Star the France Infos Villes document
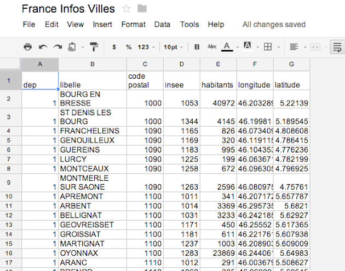The image size is (345, 271). [x=127, y=9]
